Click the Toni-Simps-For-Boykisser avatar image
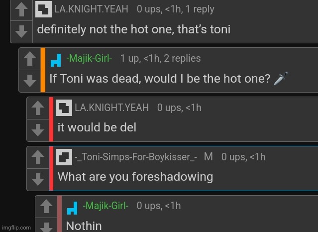The width and height of the screenshot is (318, 232). [64, 157]
